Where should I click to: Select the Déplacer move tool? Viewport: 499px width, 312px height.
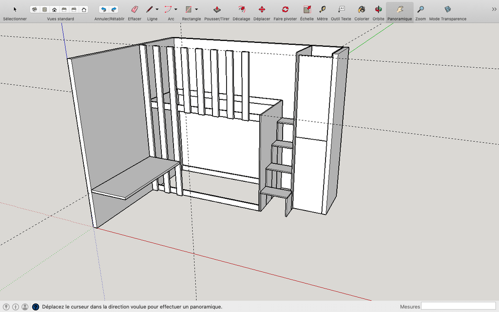coord(262,9)
